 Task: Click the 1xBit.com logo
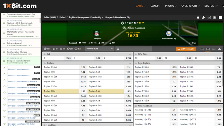click(20, 6)
